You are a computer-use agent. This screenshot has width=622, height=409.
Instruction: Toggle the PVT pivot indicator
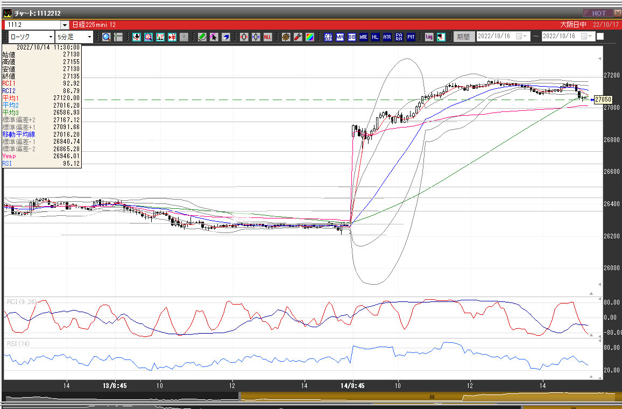coord(411,37)
